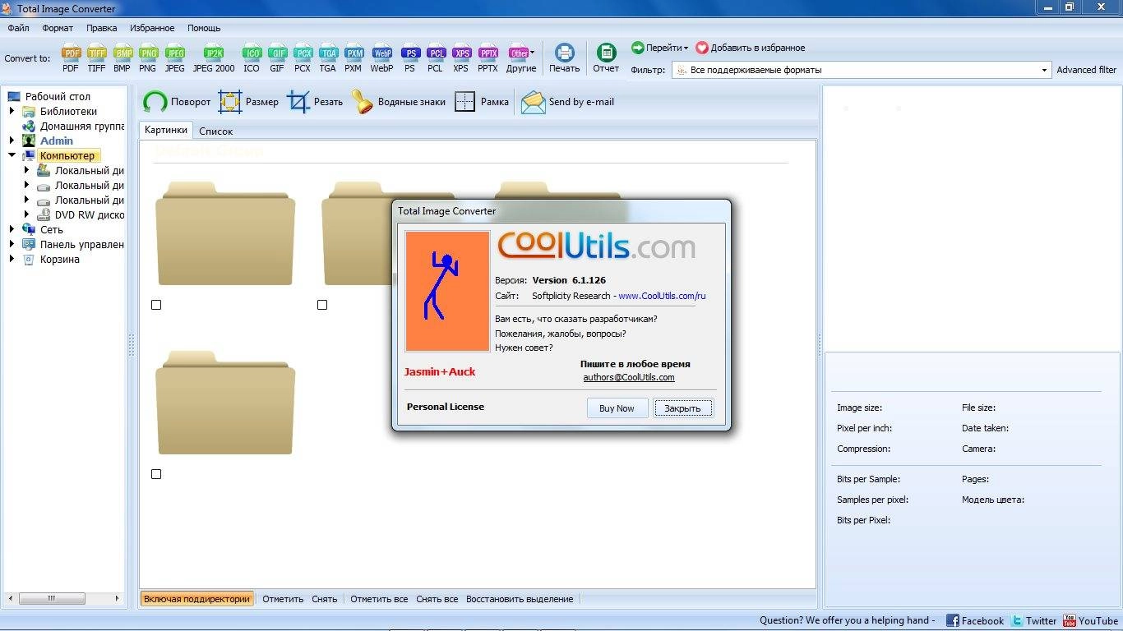Click Снять все

coord(437,599)
